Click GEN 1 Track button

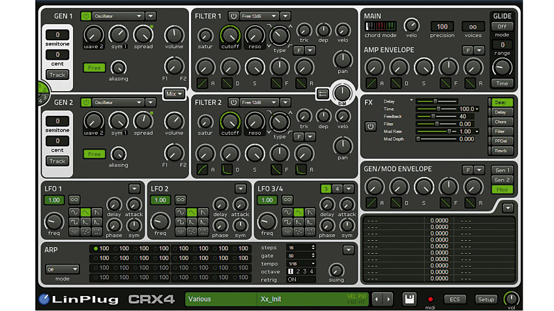57,75
